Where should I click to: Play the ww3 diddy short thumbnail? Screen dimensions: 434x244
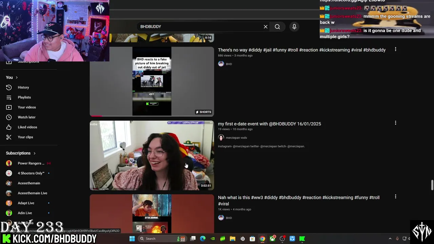click(x=152, y=213)
